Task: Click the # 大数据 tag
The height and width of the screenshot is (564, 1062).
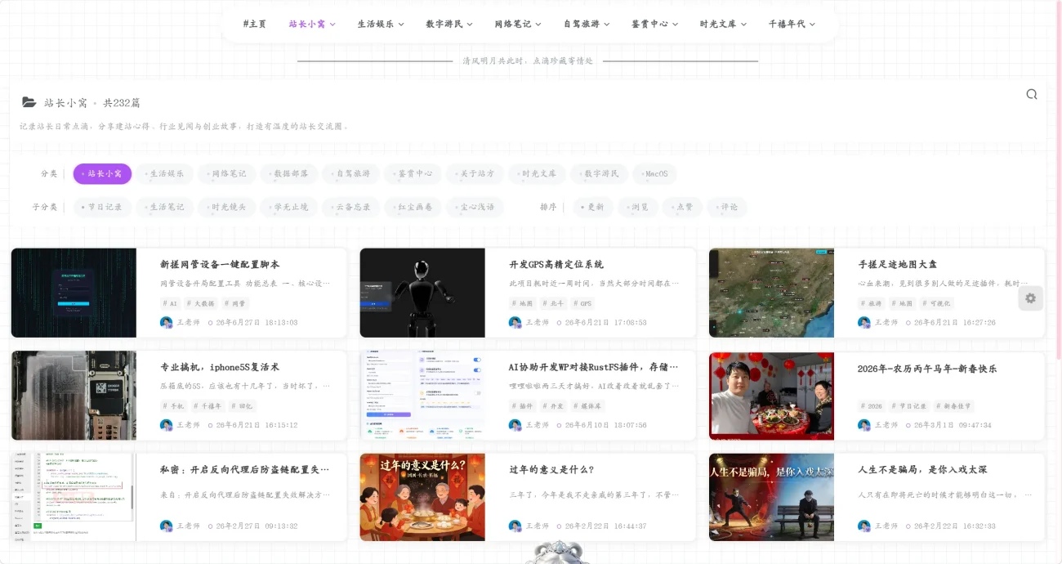Action: coord(202,303)
